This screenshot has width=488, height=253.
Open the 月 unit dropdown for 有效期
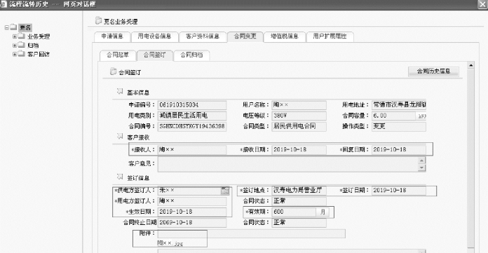pyautogui.click(x=323, y=212)
